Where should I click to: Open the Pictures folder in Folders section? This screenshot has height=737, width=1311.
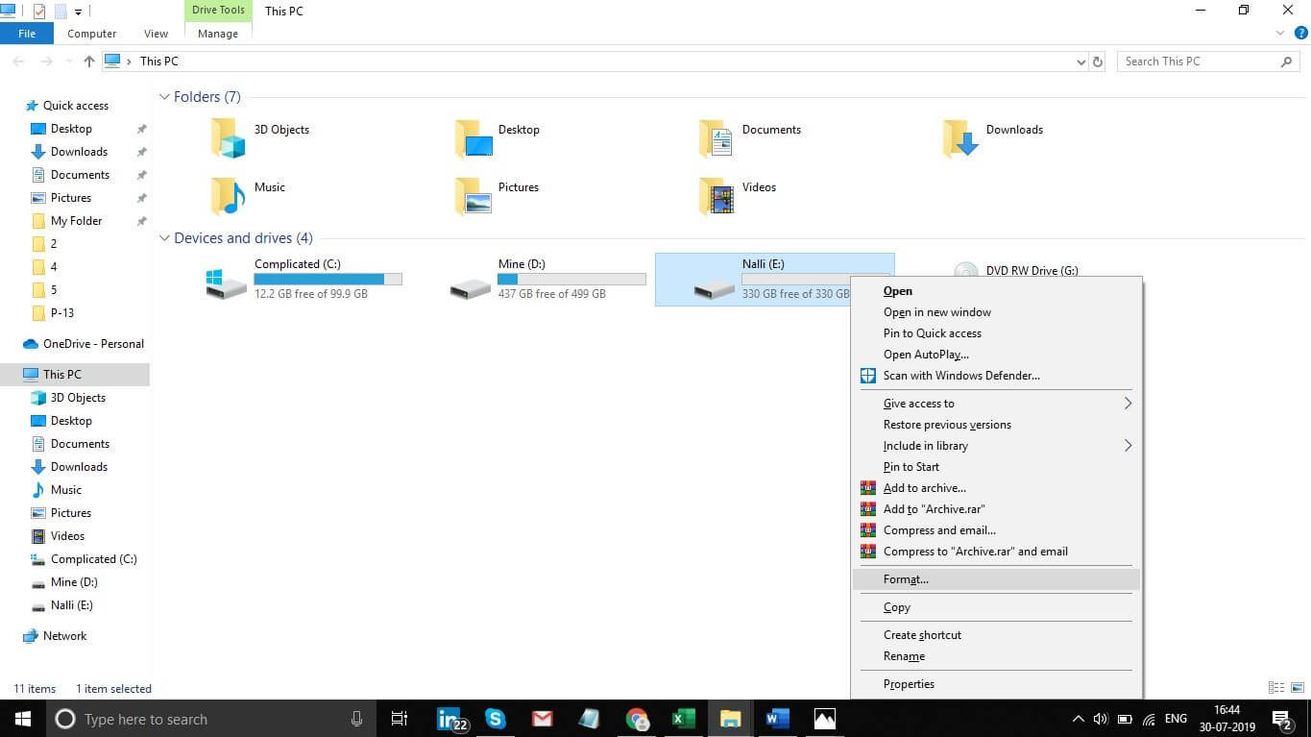(473, 196)
